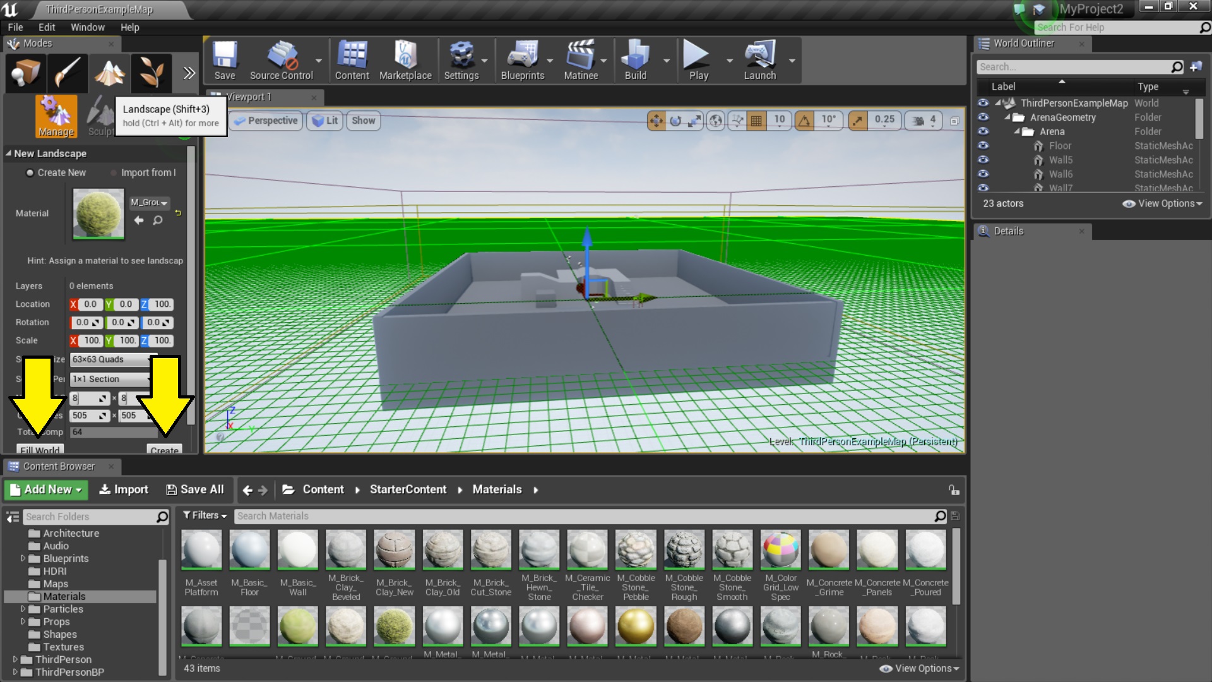Open the File menu
This screenshot has width=1212, height=682.
click(15, 27)
